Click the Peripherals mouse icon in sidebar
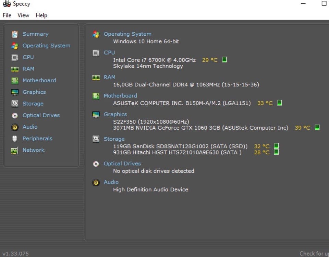Image resolution: width=329 pixels, height=257 pixels. 15,139
